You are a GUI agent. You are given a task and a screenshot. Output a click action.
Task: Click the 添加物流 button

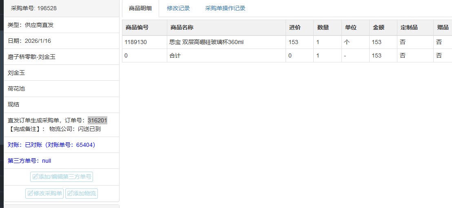(82, 193)
